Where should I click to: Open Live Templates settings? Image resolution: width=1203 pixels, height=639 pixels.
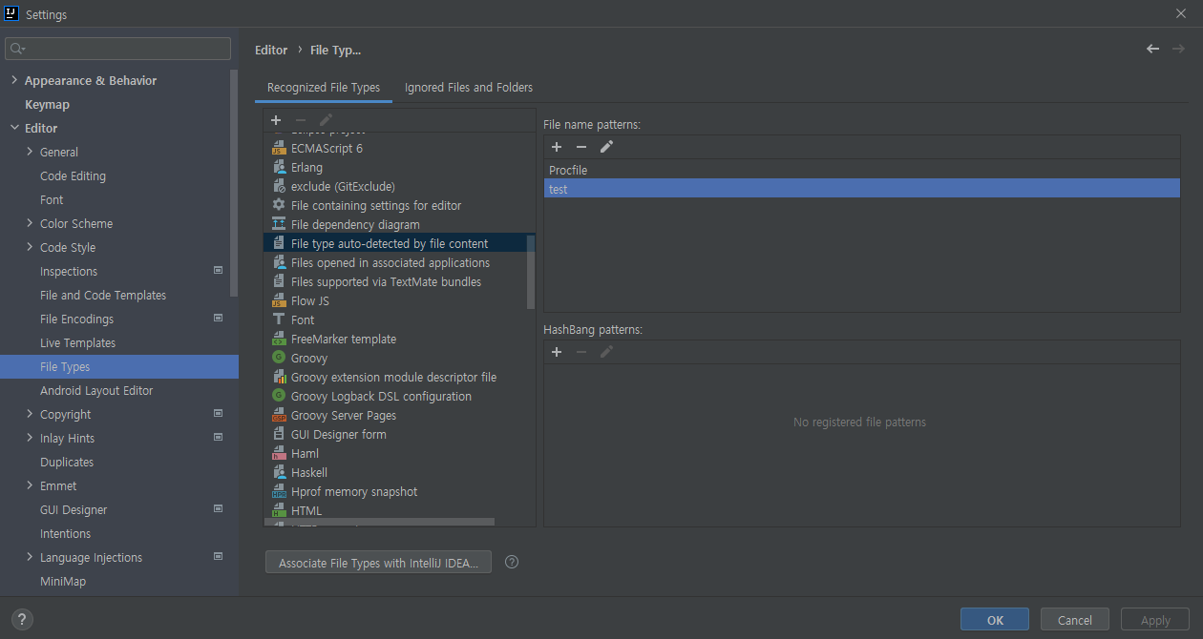pyautogui.click(x=77, y=342)
